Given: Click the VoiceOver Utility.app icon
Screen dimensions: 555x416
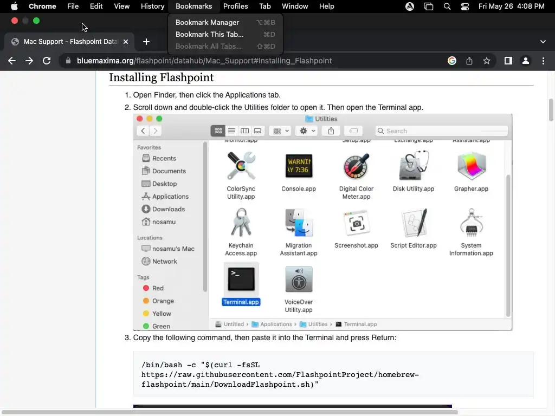Looking at the screenshot, I should pos(299,279).
